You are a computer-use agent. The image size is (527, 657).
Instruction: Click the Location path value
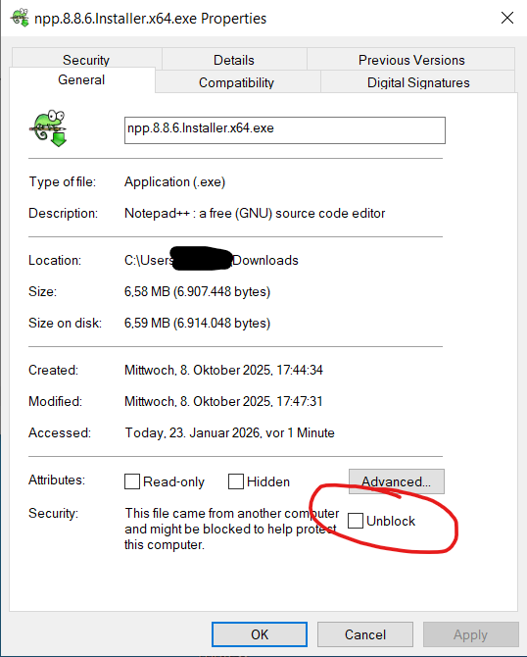pos(212,260)
